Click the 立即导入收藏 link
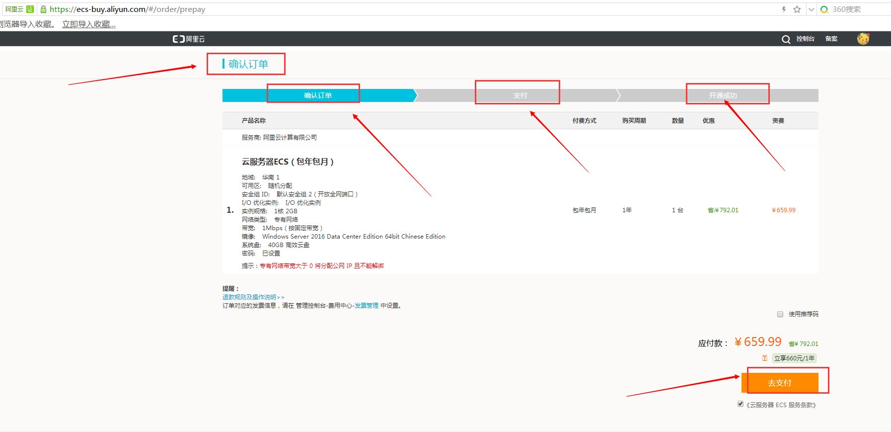This screenshot has width=891, height=432. [89, 24]
